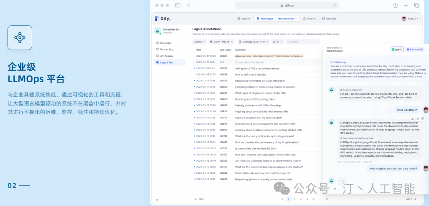Click the user message What is LLMOps?
The width and height of the screenshot is (429, 206).
coord(407,110)
